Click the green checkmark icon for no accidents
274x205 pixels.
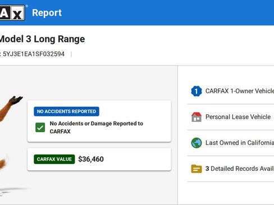pyautogui.click(x=40, y=127)
